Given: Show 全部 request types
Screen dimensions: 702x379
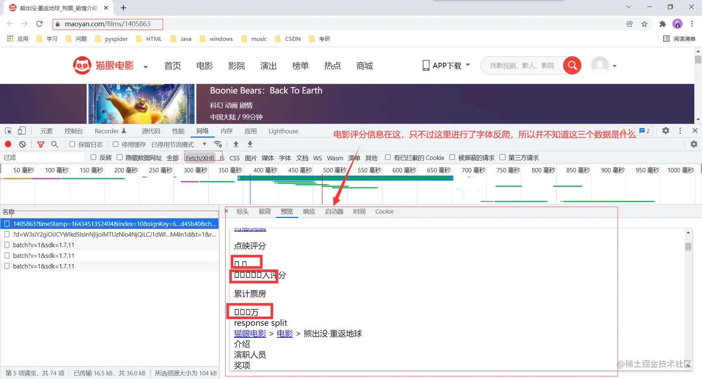Looking at the screenshot, I should [173, 158].
